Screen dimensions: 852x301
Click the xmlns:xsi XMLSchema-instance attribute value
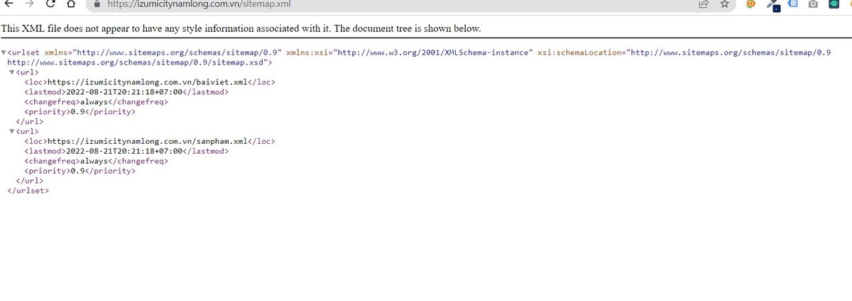(434, 52)
